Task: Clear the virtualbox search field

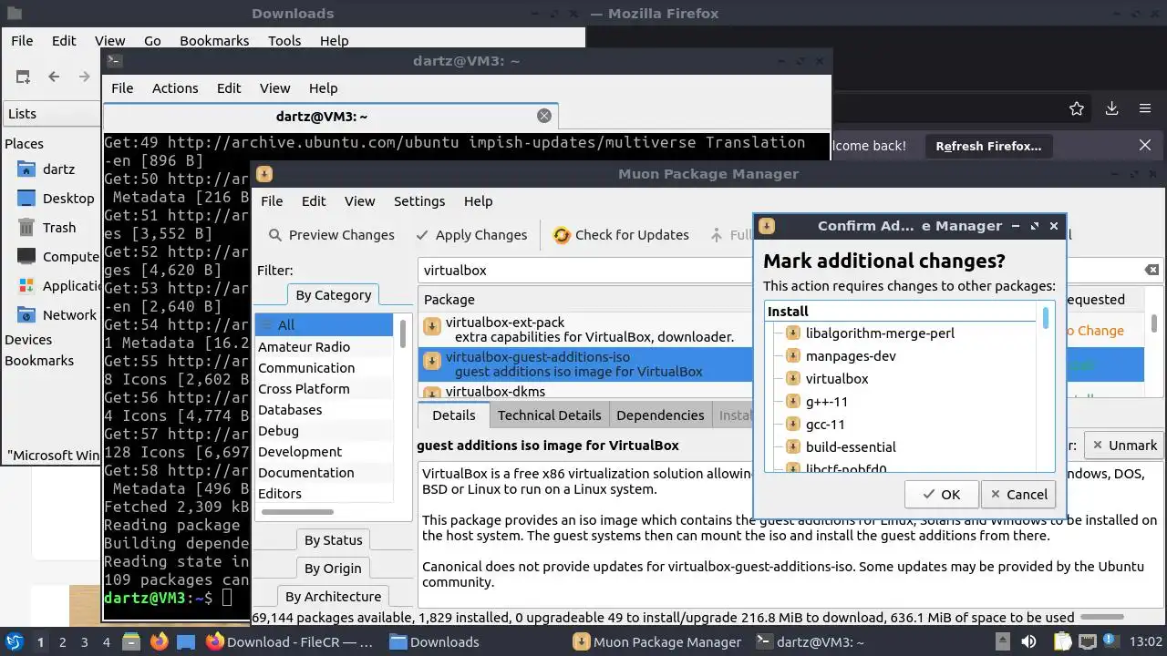Action: [1152, 270]
